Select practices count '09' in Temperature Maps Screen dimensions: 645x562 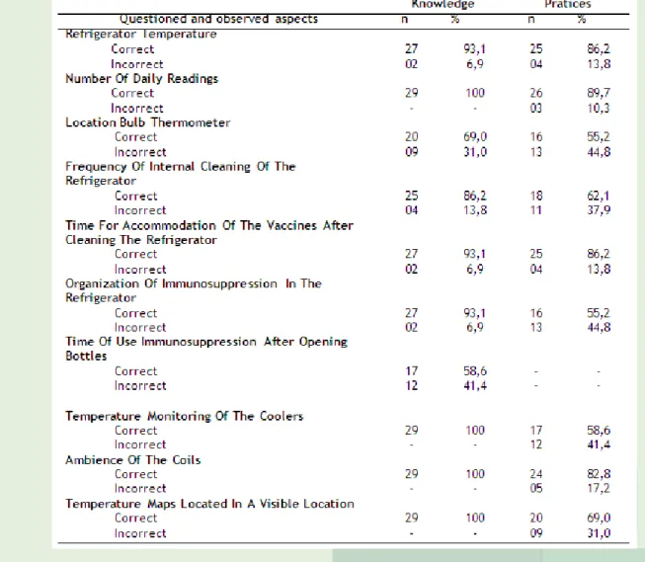pyautogui.click(x=536, y=533)
